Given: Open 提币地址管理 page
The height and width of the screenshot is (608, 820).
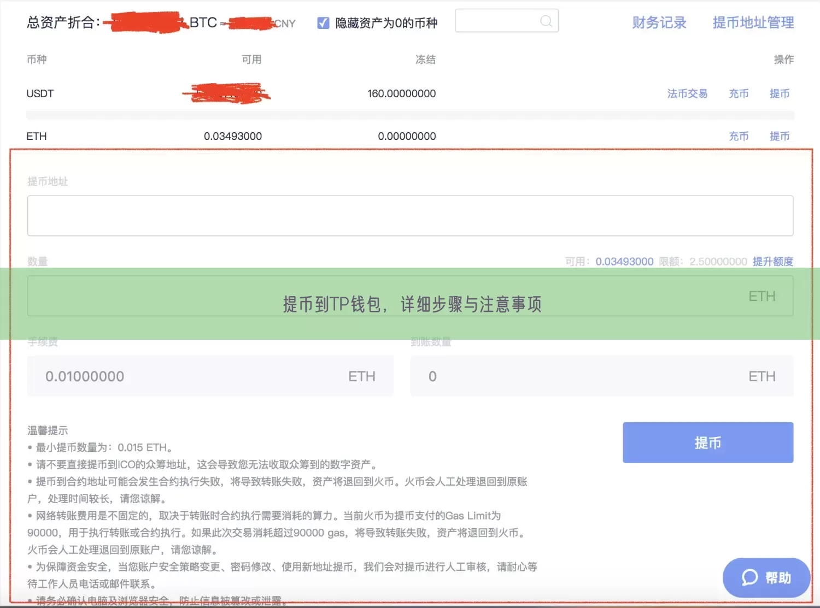Looking at the screenshot, I should tap(753, 22).
